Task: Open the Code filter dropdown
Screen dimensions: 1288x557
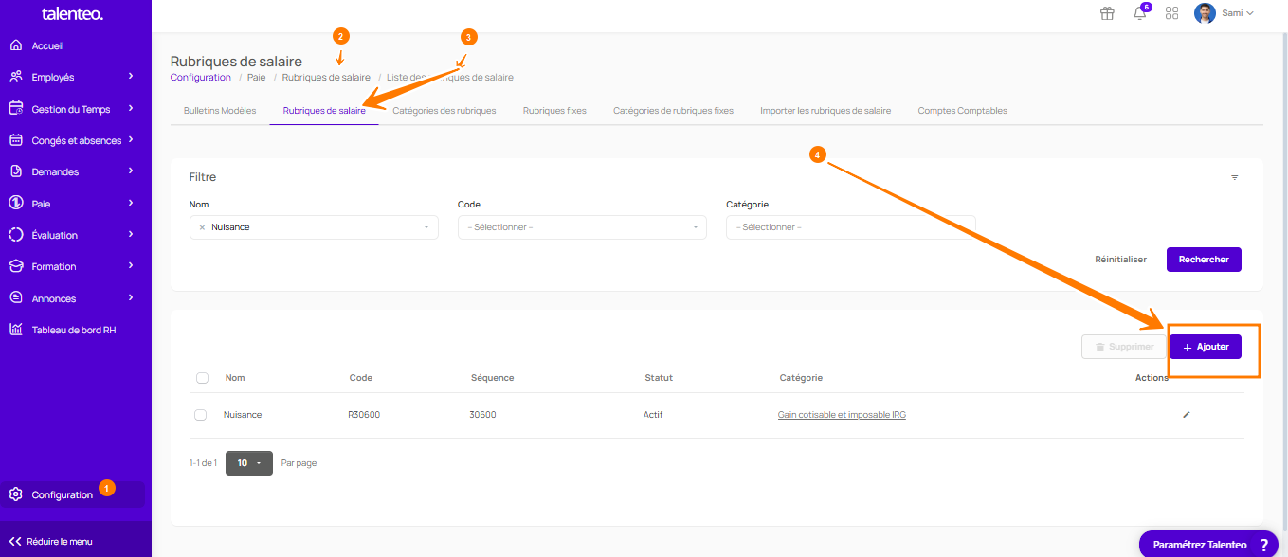Action: (x=581, y=227)
